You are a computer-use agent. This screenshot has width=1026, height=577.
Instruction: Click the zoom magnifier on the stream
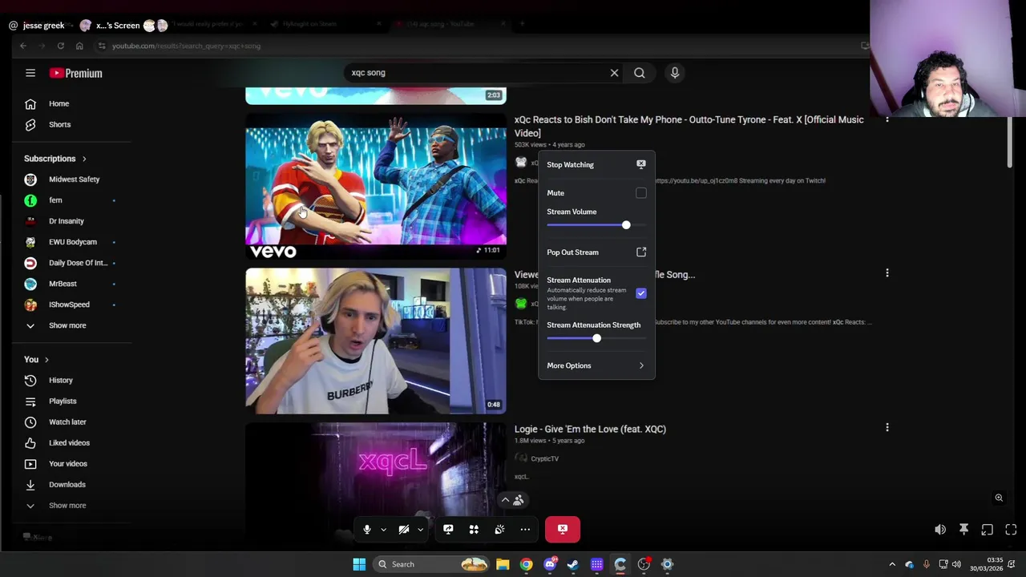point(999,498)
